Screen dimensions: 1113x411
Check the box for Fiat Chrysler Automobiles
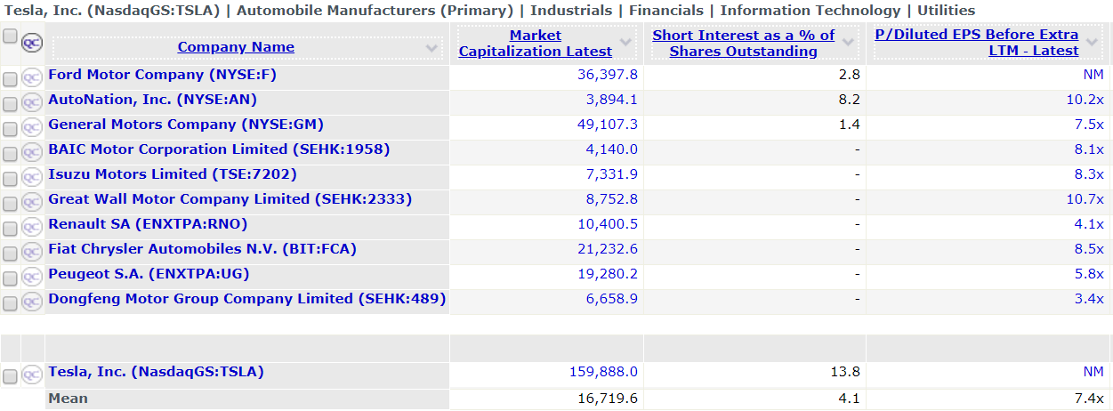pyautogui.click(x=10, y=254)
